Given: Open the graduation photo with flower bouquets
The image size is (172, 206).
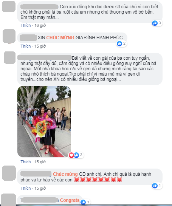Looking at the screenshot, I should (44, 122).
